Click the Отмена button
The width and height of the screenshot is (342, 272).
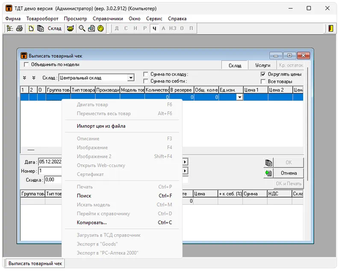click(x=289, y=173)
